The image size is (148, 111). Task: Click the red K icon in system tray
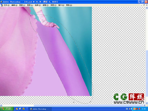pos(137,109)
